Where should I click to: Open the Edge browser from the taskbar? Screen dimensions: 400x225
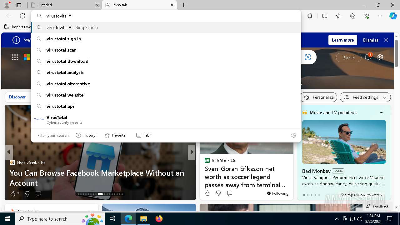128,219
